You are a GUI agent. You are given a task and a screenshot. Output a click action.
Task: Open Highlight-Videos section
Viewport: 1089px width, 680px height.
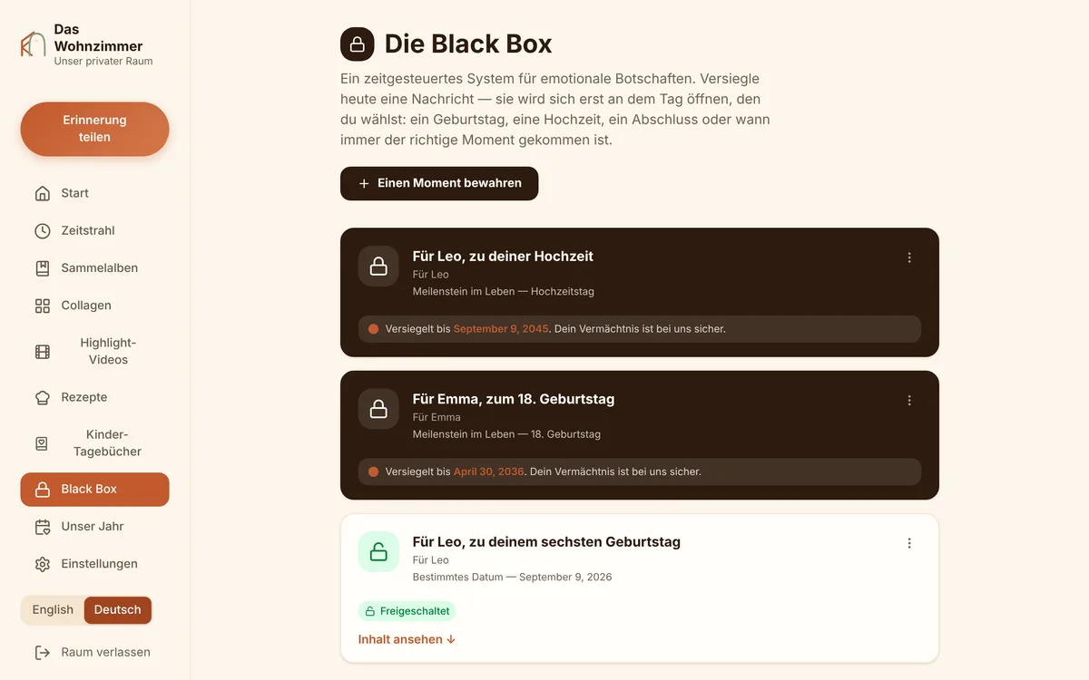(94, 352)
